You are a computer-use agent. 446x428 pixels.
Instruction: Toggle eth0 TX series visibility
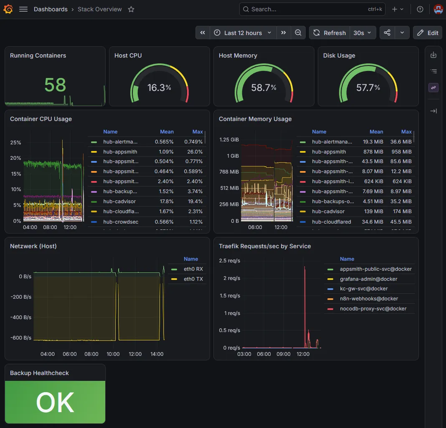click(193, 279)
